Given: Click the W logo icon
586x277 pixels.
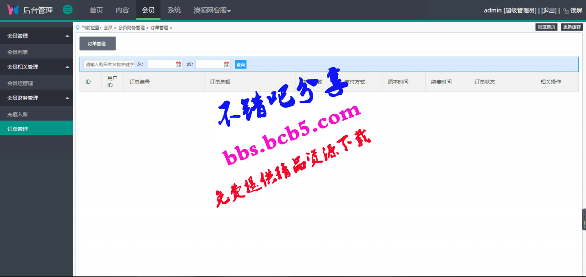Looking at the screenshot, I should coord(13,10).
